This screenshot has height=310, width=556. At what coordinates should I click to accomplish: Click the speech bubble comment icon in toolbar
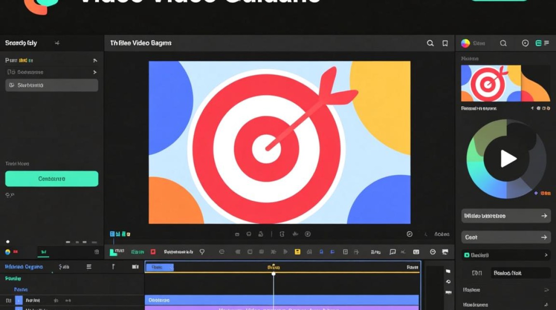(x=393, y=251)
